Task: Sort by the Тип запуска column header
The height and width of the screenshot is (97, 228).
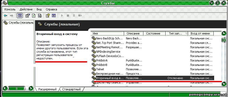Action: [x=177, y=33]
